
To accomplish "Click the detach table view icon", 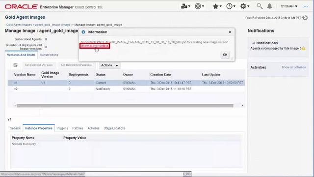I will coord(15,65).
